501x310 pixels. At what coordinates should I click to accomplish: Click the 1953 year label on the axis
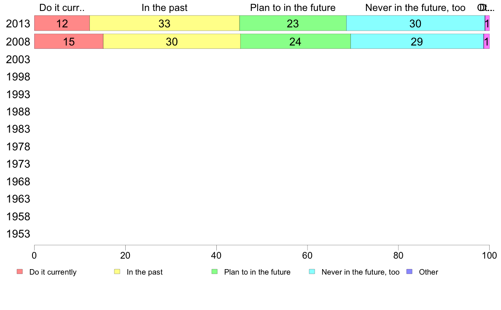point(18,234)
